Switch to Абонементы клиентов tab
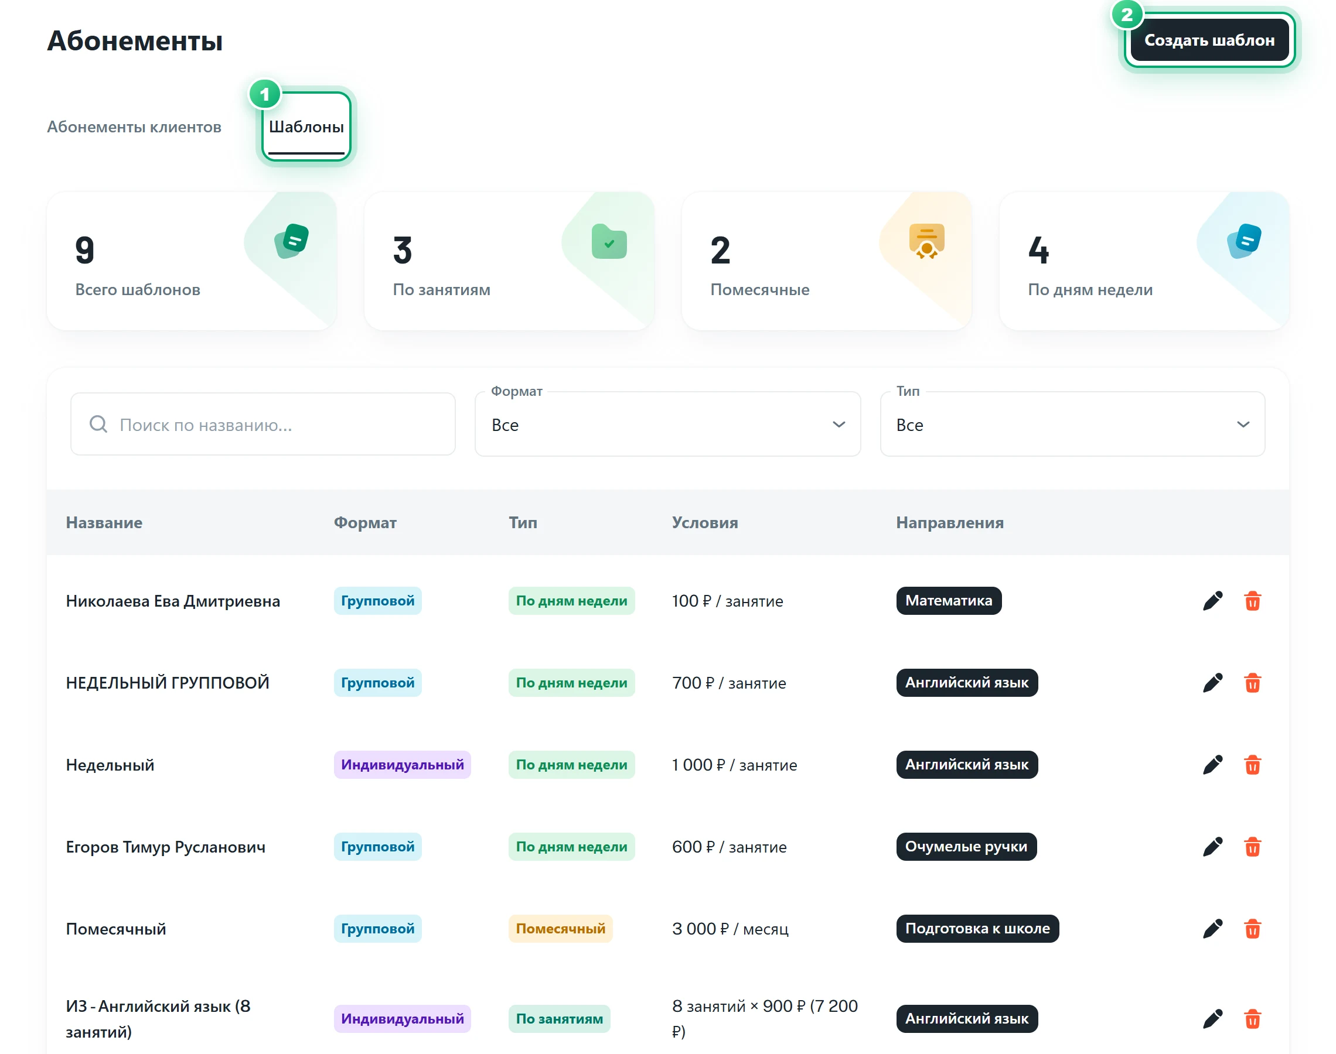 pyautogui.click(x=134, y=127)
